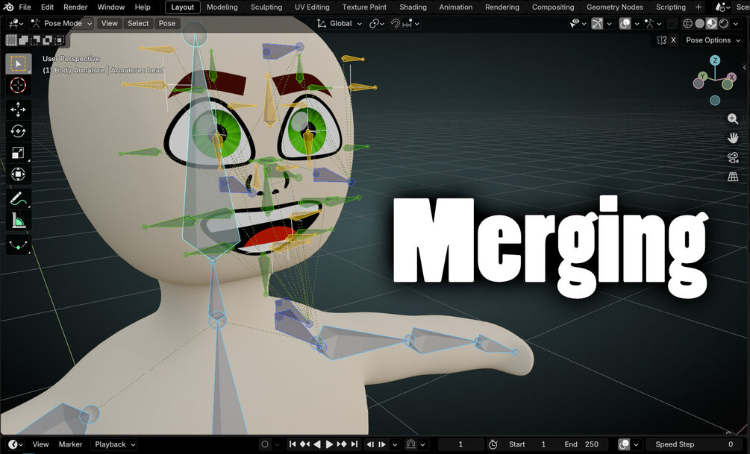Click the pan hand viewport icon
750x454 pixels.
732,138
